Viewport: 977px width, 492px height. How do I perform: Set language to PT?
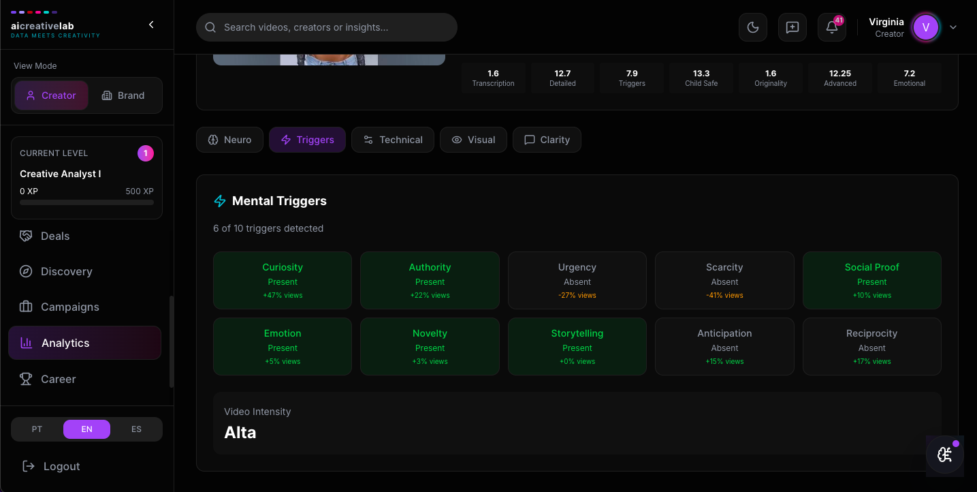(37, 429)
